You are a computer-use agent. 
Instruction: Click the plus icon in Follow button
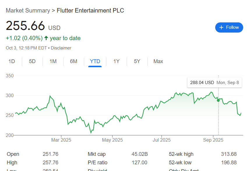pyautogui.click(x=221, y=27)
